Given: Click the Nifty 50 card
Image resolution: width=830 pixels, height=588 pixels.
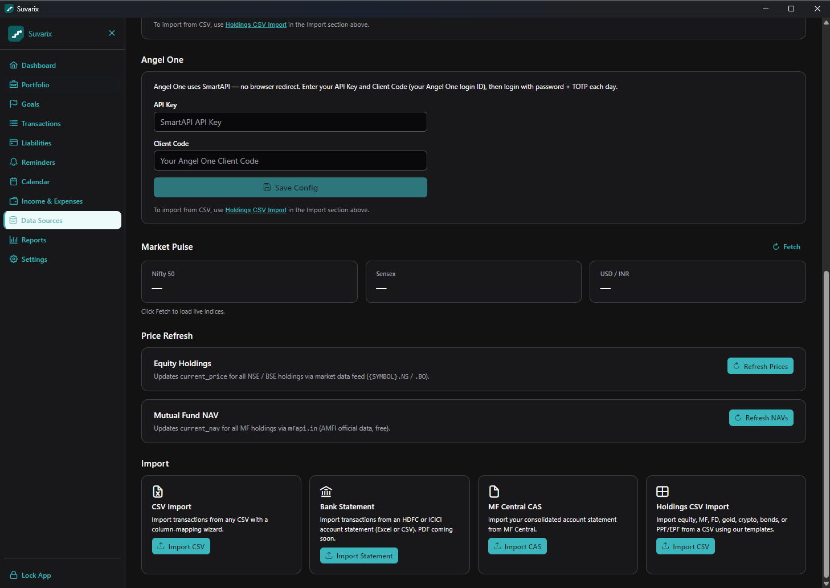Looking at the screenshot, I should click(x=250, y=282).
